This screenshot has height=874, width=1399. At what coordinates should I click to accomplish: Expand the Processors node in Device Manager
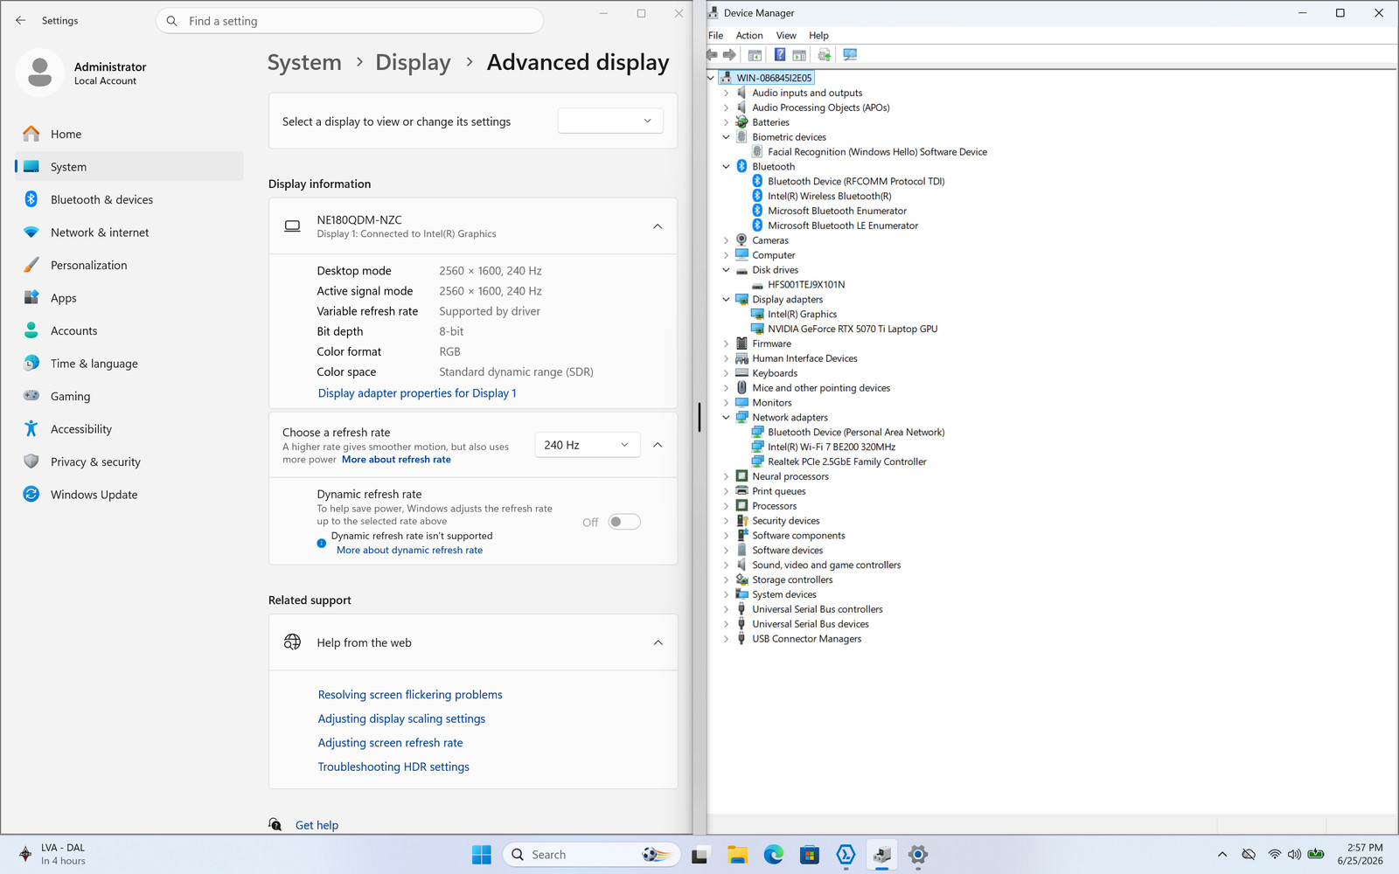tap(726, 506)
